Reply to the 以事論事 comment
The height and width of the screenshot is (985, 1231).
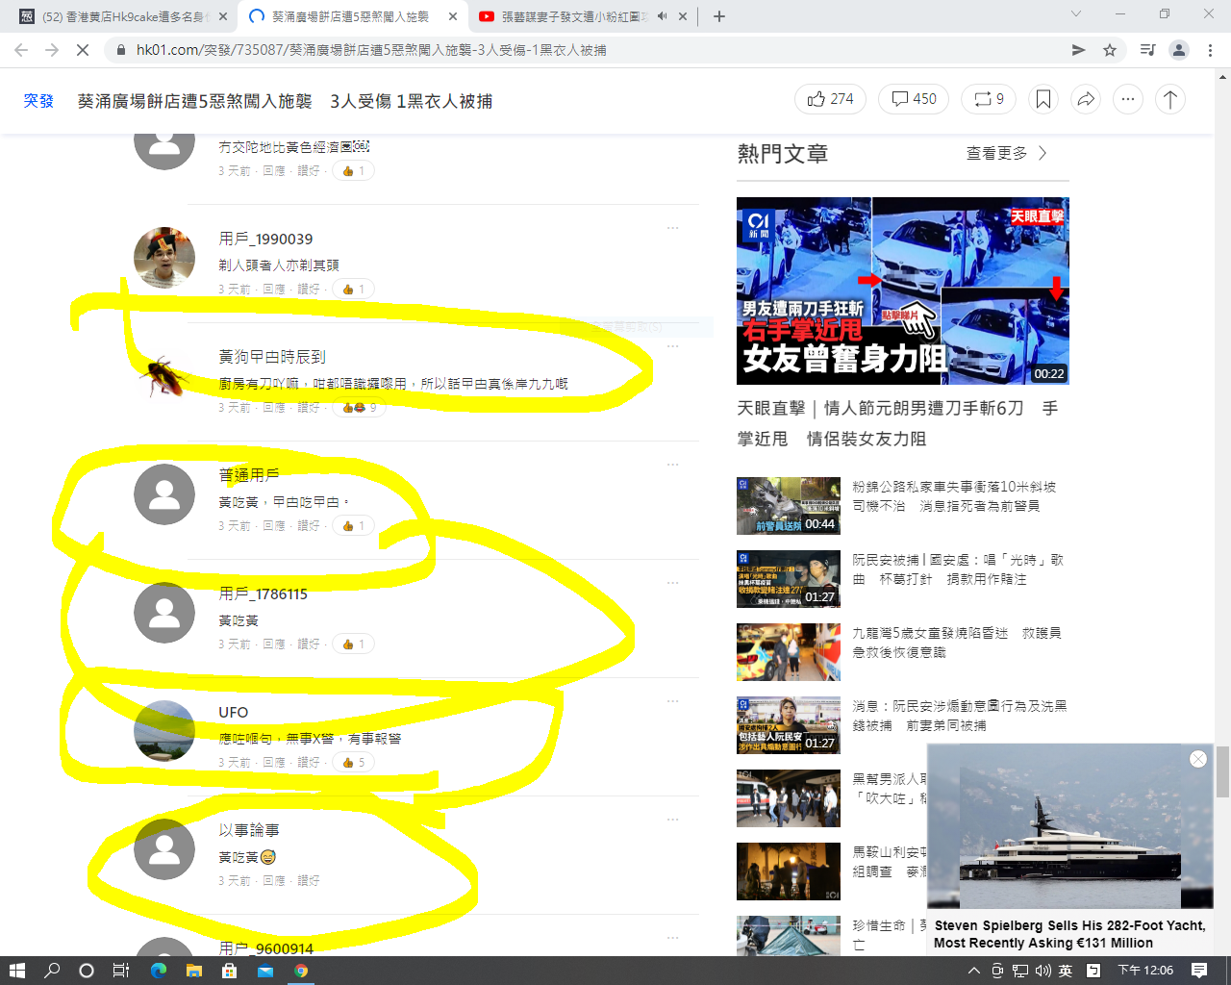tap(274, 880)
